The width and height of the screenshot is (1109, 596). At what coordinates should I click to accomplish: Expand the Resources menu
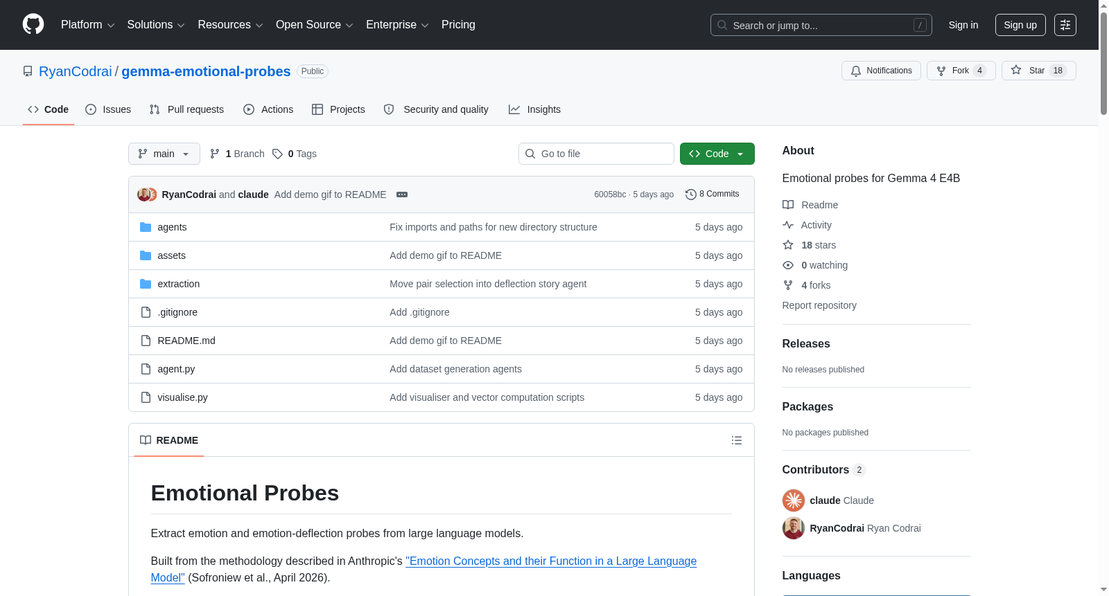[x=230, y=25]
